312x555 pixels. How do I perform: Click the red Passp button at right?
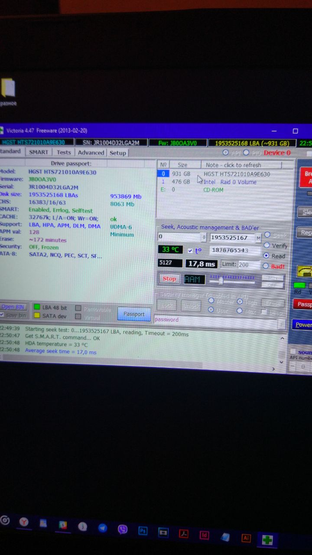pos(303,304)
